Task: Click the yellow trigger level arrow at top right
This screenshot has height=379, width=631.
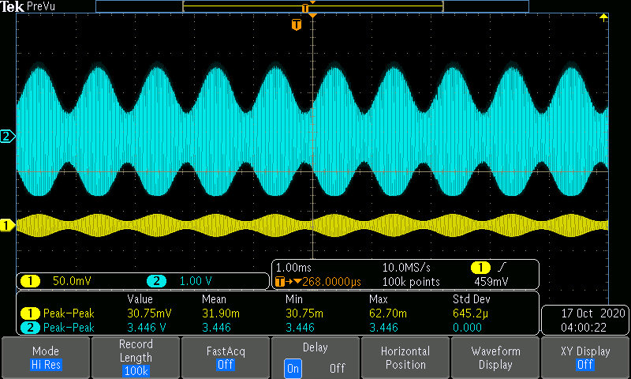Action: point(603,17)
